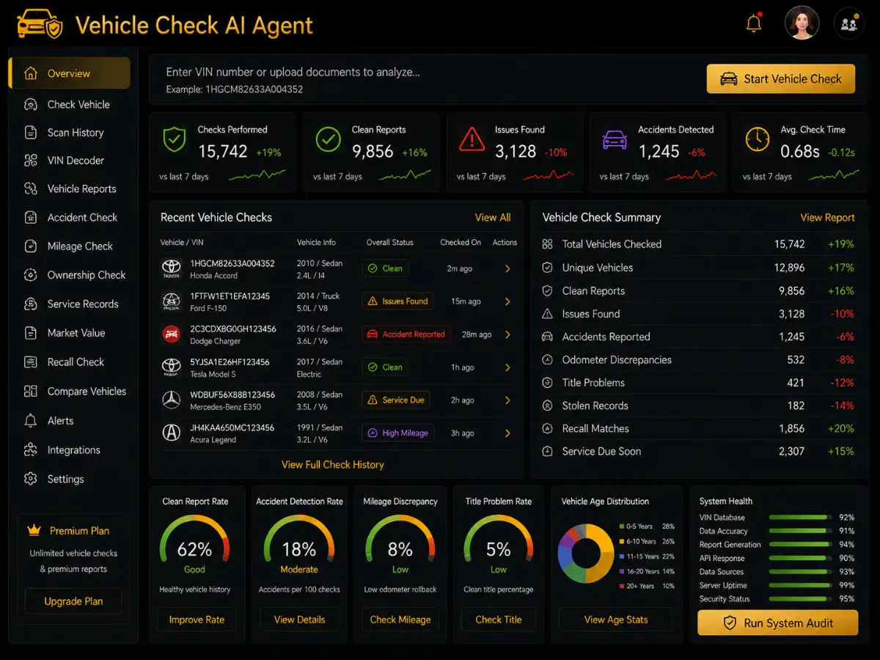Click the Premium Plan crown icon
Image resolution: width=880 pixels, height=660 pixels.
click(34, 530)
